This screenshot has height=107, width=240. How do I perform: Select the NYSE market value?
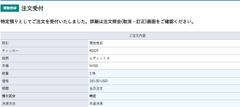pos(94,66)
